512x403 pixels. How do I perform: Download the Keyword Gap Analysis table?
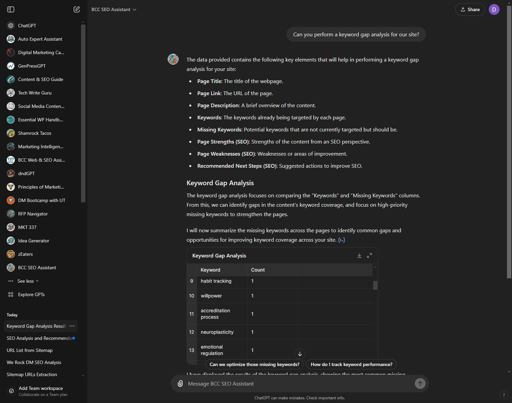(x=359, y=255)
